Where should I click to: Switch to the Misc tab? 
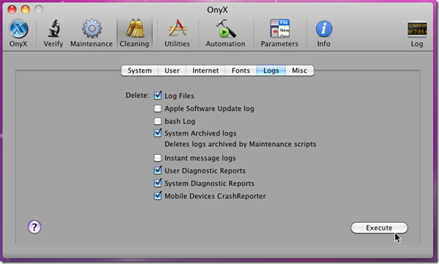tap(299, 70)
